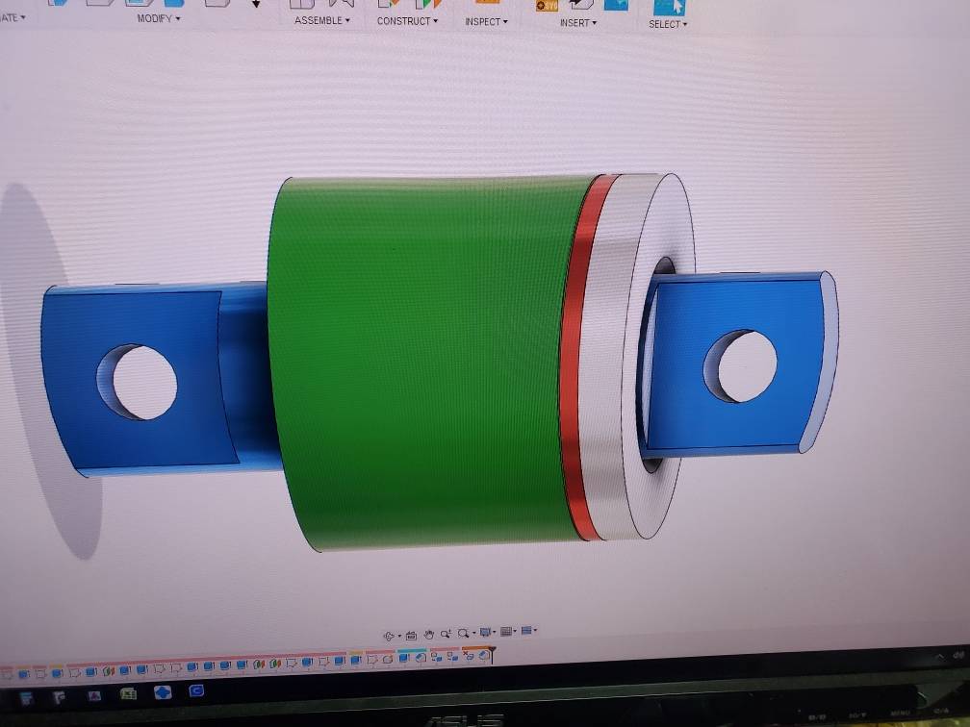
Task: Select the Zoom tool
Action: [446, 634]
